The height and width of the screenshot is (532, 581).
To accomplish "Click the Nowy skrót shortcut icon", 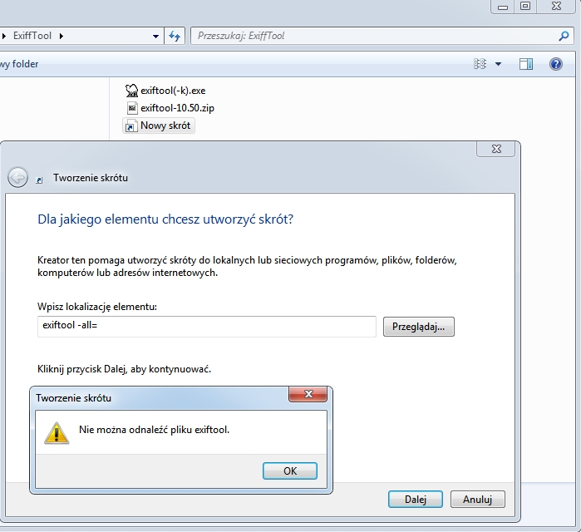I will (x=130, y=126).
